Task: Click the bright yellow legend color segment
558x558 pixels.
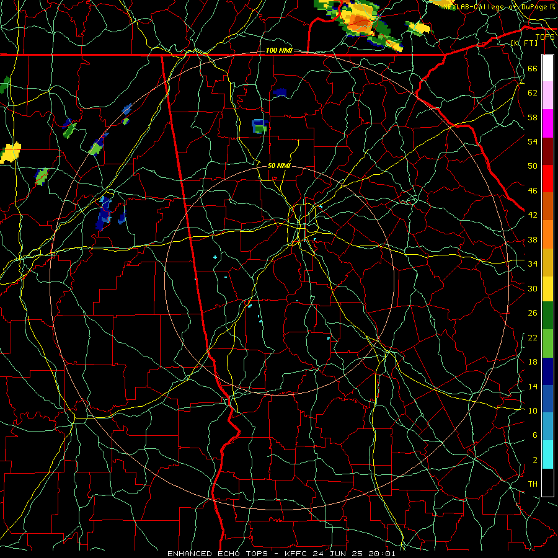Action: (547, 288)
